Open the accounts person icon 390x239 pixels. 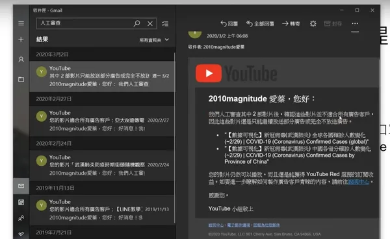click(21, 60)
